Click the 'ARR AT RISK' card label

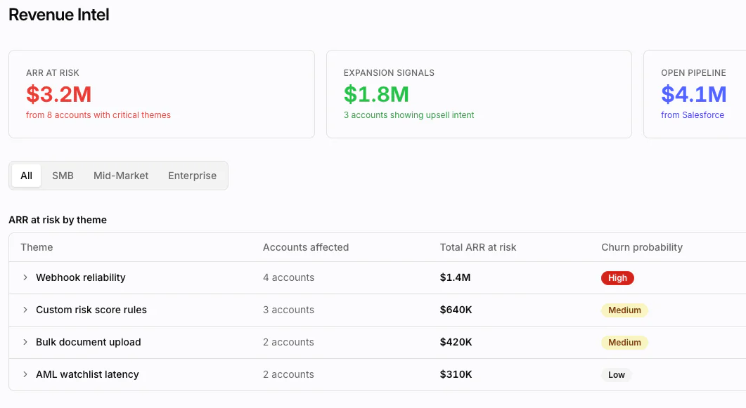pyautogui.click(x=52, y=72)
